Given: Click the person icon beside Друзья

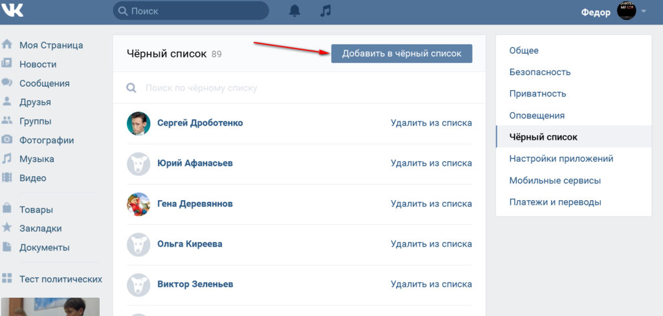Looking at the screenshot, I should tap(6, 102).
